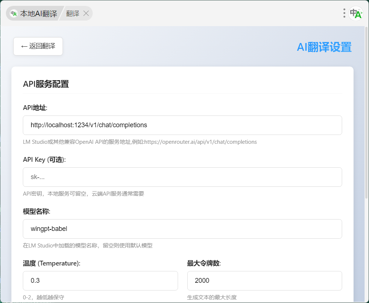Image resolution: width=369 pixels, height=303 pixels.
Task: Click the API服务配置 section heading
Action: (46, 84)
